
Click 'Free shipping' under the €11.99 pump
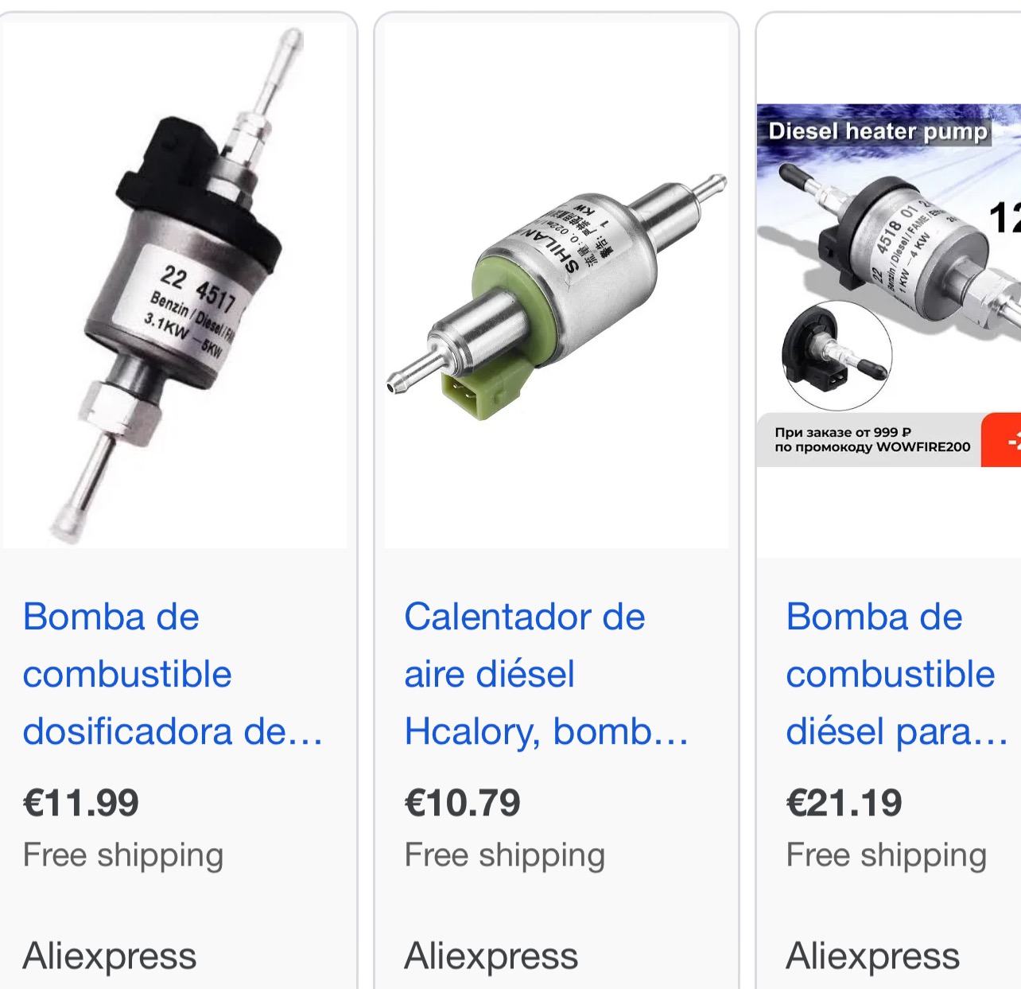pyautogui.click(x=123, y=856)
